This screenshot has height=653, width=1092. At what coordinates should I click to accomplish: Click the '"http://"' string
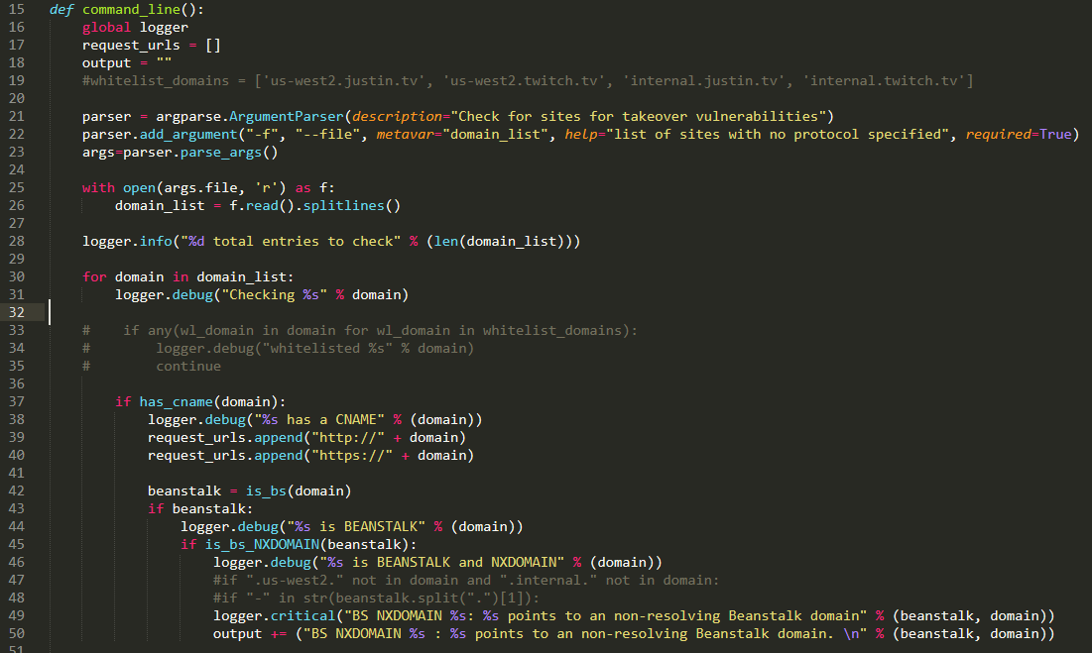click(x=348, y=437)
